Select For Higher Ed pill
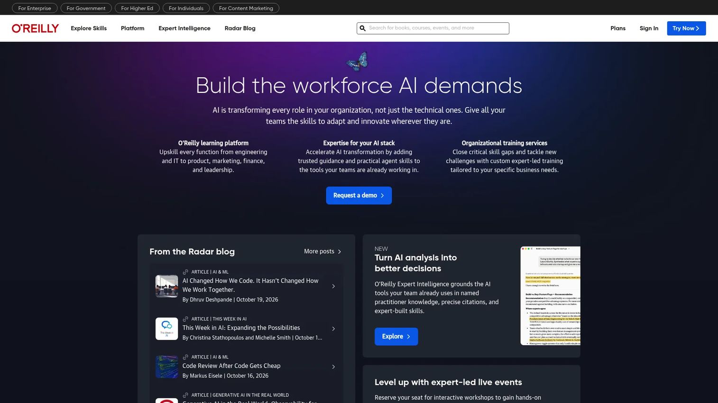 coord(137,8)
